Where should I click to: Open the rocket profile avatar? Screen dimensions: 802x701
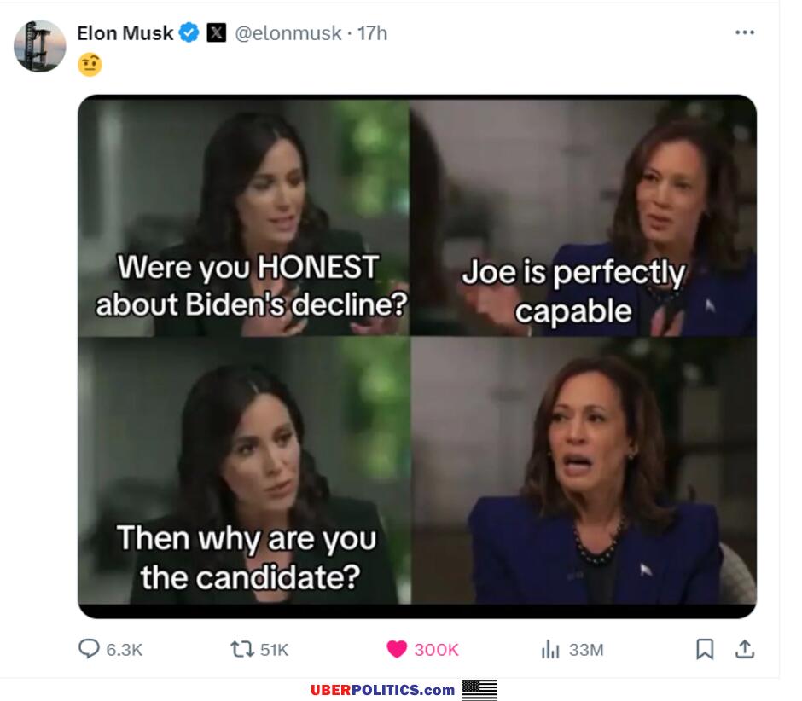pyautogui.click(x=40, y=46)
